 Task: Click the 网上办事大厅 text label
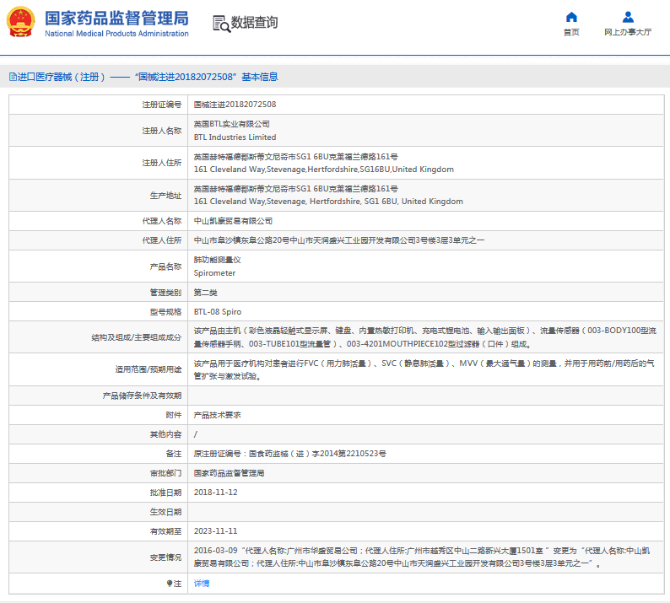[628, 32]
